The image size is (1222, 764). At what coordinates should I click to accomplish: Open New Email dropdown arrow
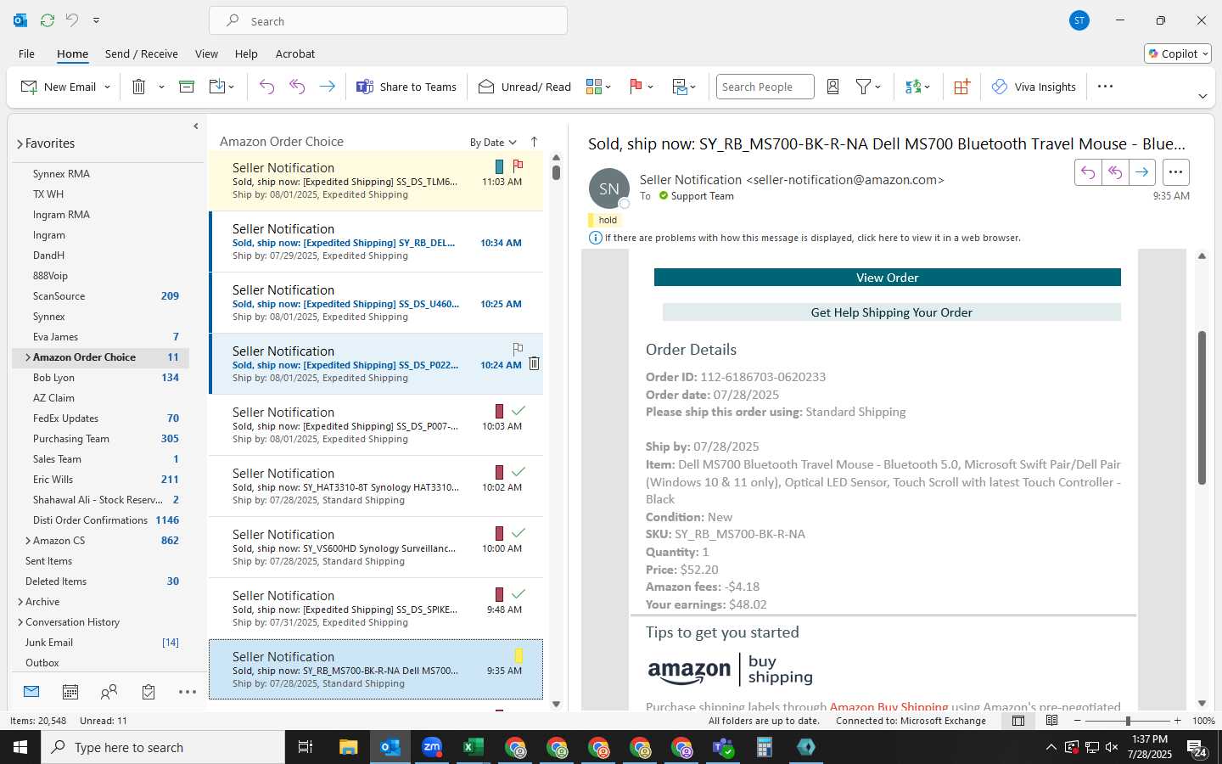[x=108, y=87]
